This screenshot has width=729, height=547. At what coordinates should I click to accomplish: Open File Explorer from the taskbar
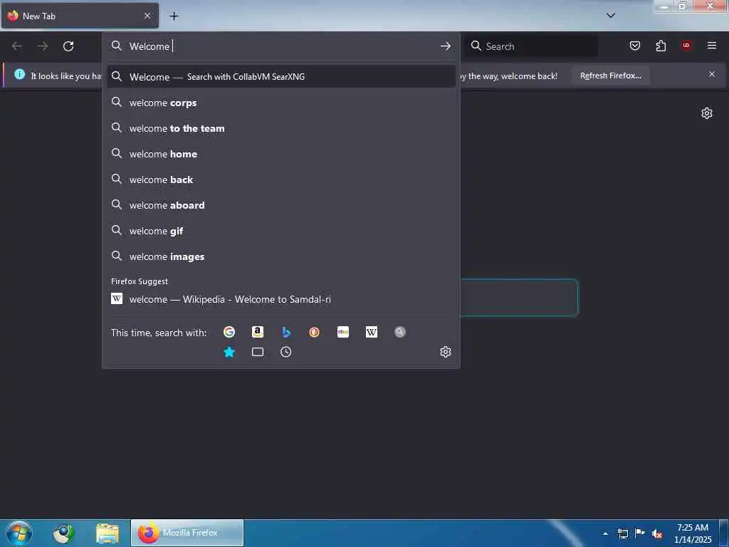pyautogui.click(x=107, y=533)
